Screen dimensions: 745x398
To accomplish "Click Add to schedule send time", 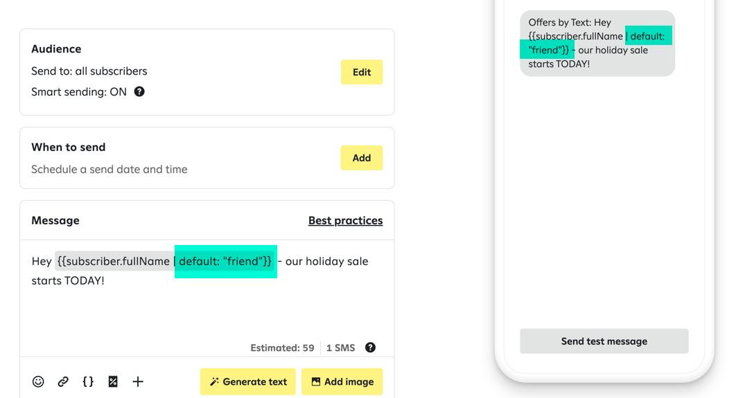I will [x=361, y=158].
